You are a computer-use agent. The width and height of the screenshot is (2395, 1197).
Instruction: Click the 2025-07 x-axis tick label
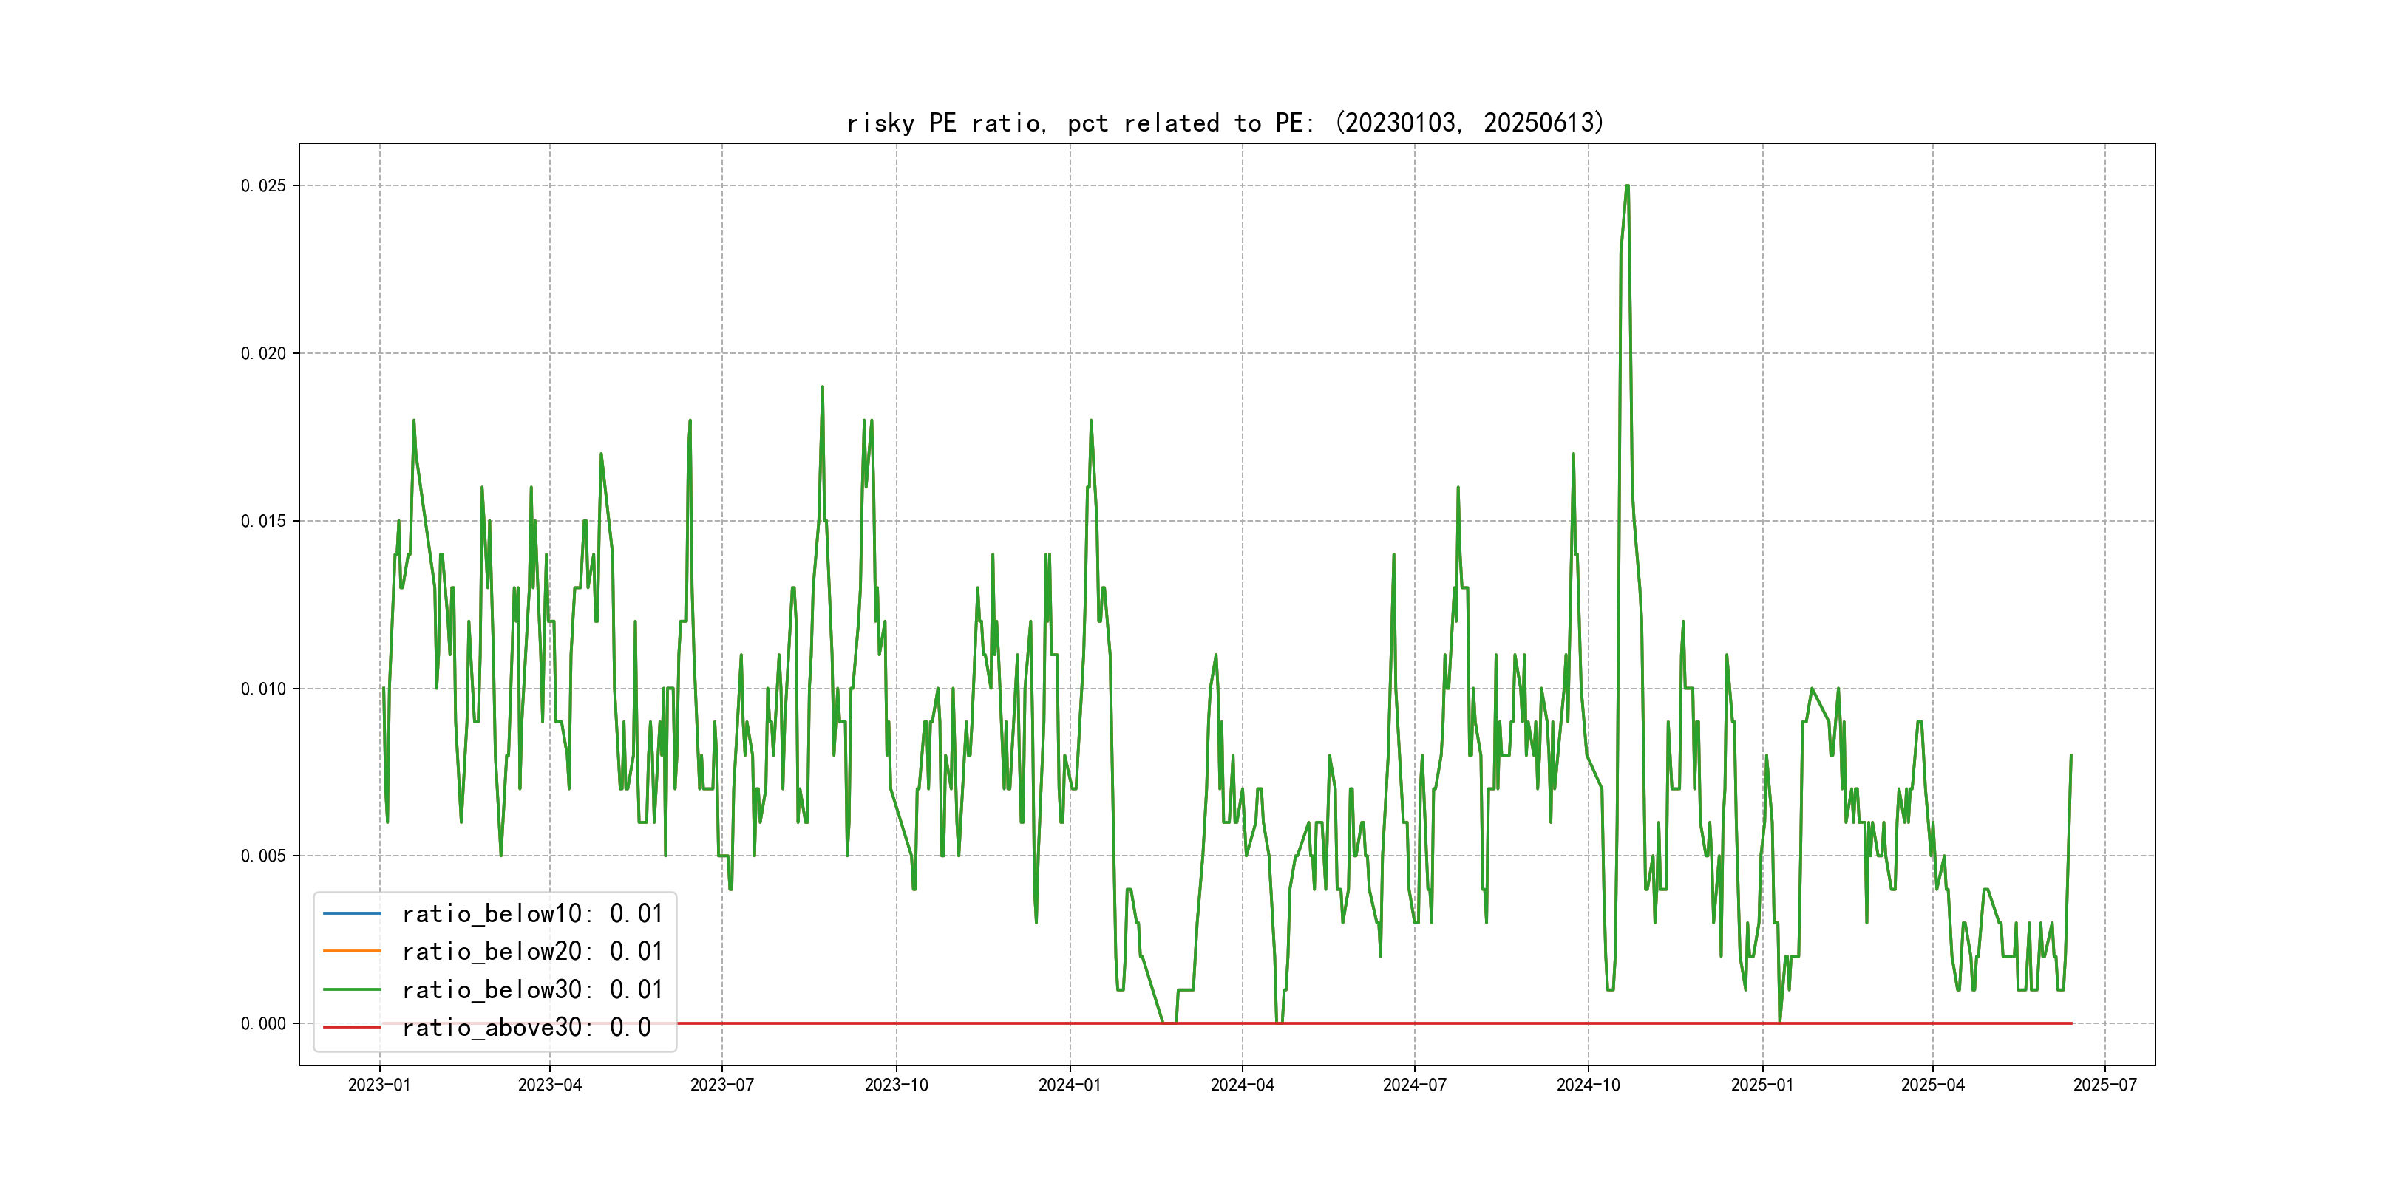click(2105, 1085)
